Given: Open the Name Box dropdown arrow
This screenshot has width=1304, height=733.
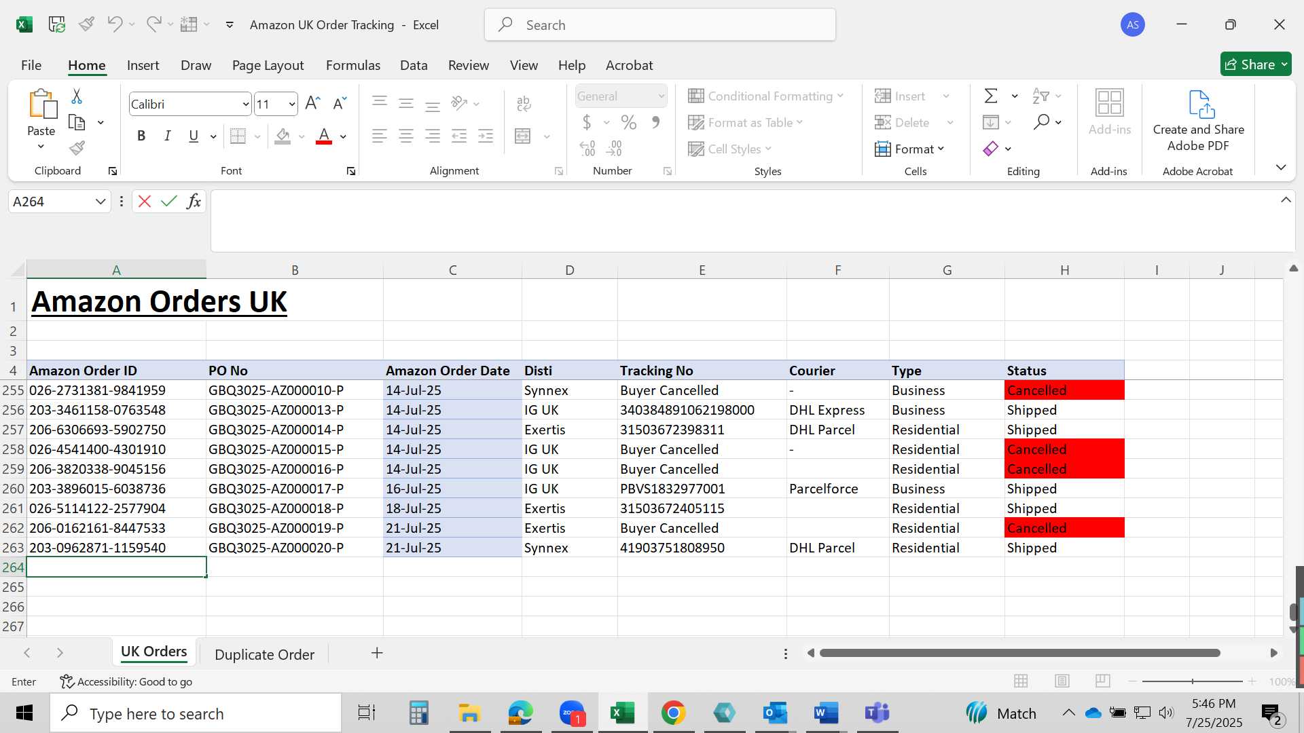Looking at the screenshot, I should (101, 202).
